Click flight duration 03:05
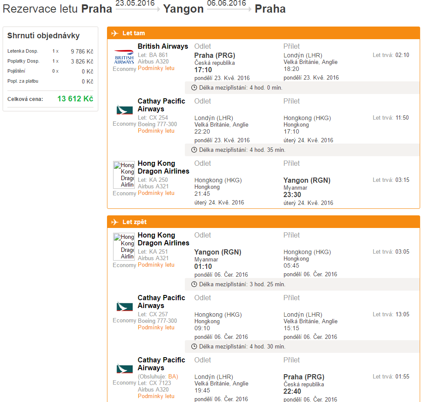 tap(402, 251)
